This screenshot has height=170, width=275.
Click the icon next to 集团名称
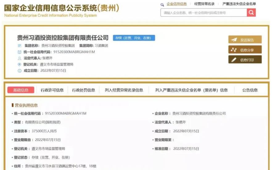click(20, 46)
